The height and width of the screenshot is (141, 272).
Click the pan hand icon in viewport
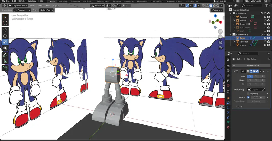tap(220, 37)
